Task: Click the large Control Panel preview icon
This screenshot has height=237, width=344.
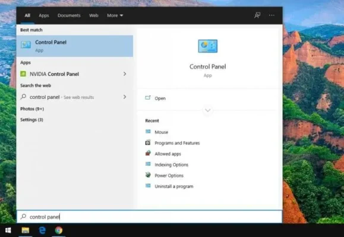Action: (x=207, y=46)
